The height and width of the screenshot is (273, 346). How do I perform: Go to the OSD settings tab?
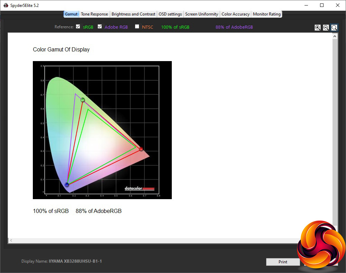coord(170,14)
